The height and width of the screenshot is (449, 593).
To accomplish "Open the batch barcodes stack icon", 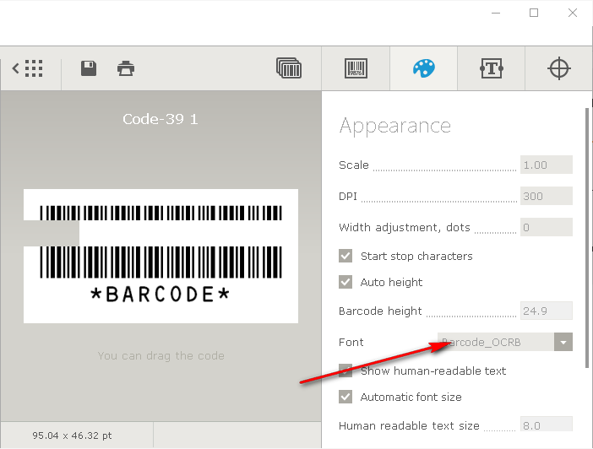I will click(x=289, y=68).
